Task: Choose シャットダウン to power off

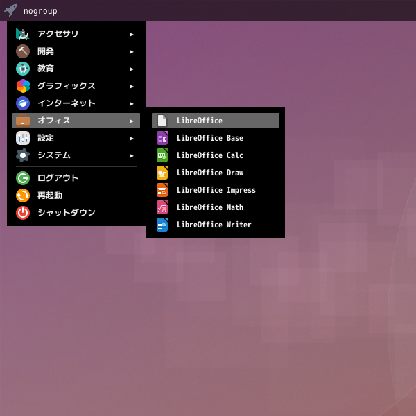Action: (x=76, y=213)
